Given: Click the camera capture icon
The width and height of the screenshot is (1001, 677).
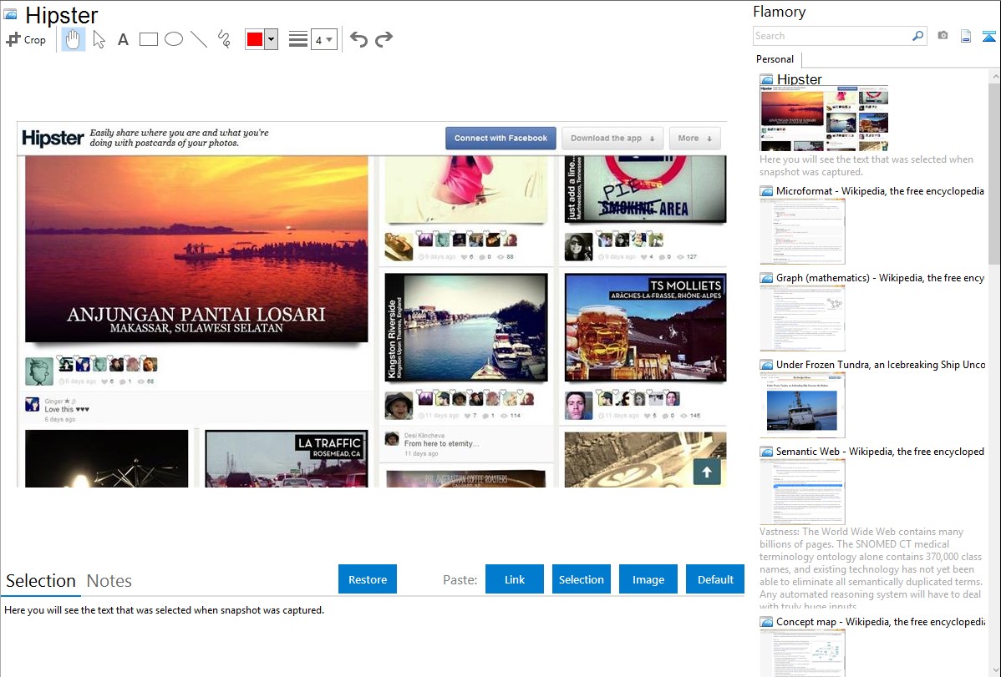Looking at the screenshot, I should click(x=943, y=36).
